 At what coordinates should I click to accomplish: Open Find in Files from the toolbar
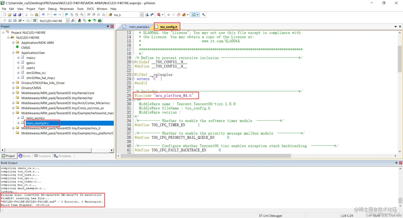pyautogui.click(x=110, y=15)
